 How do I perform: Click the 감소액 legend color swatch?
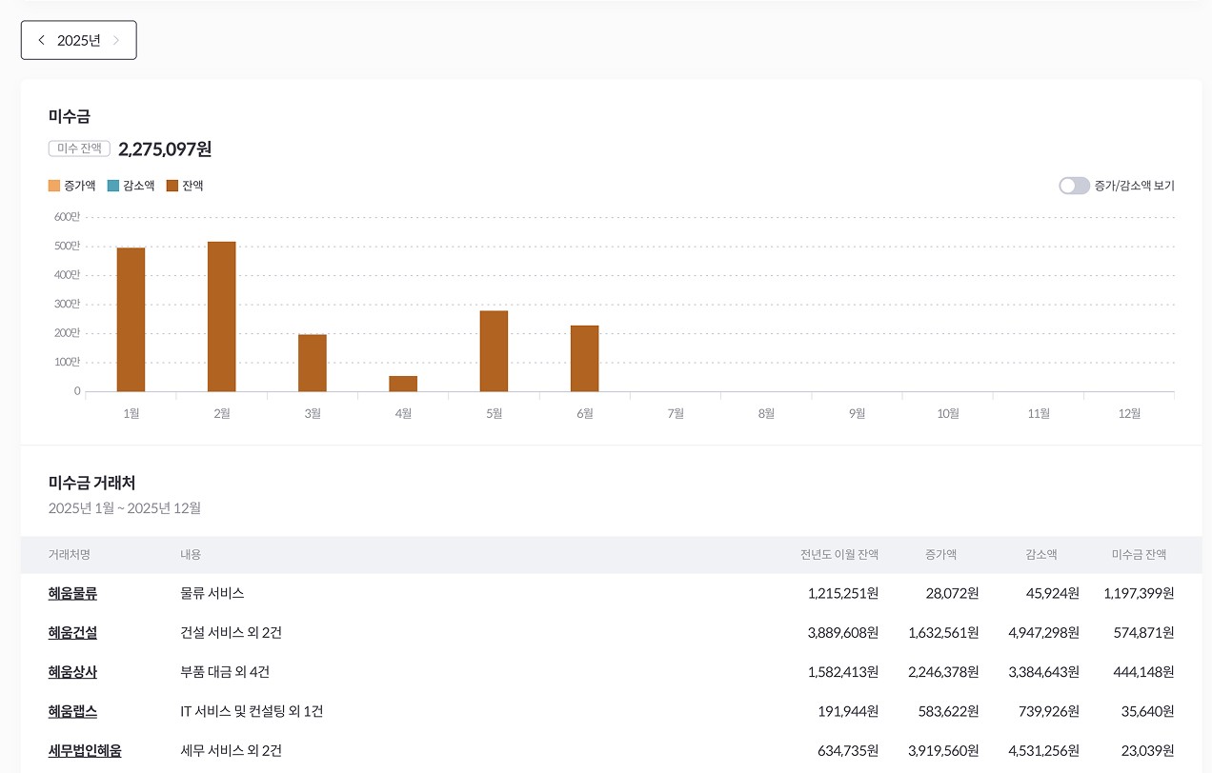[113, 186]
